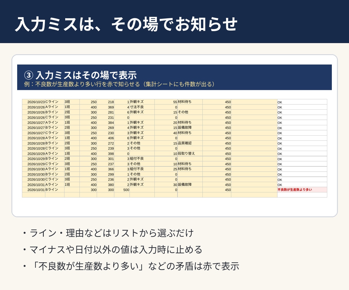
Task: Select 450 in the 2026/10/31 Bライン row
Action: pos(217,190)
